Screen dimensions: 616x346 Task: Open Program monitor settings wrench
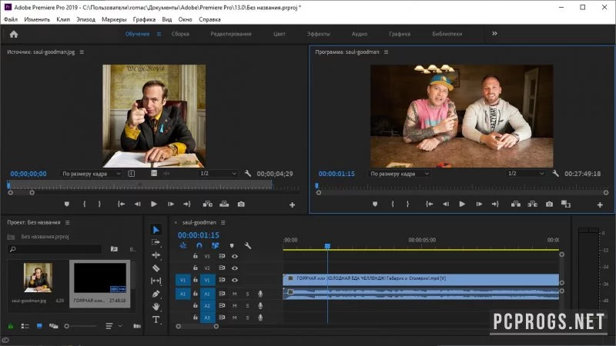pyautogui.click(x=555, y=174)
